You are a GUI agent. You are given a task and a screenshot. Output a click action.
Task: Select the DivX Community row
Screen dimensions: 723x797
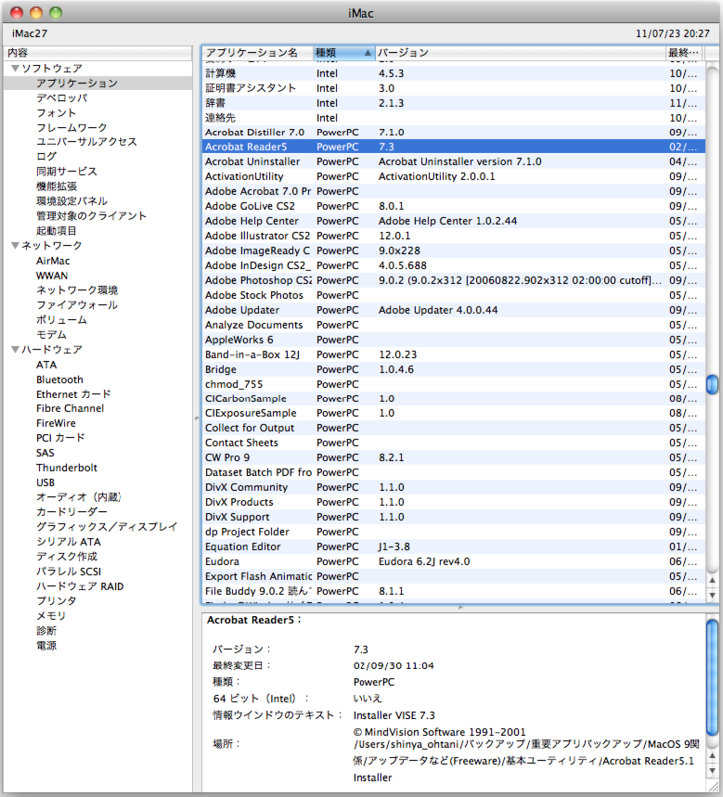pyautogui.click(x=454, y=487)
